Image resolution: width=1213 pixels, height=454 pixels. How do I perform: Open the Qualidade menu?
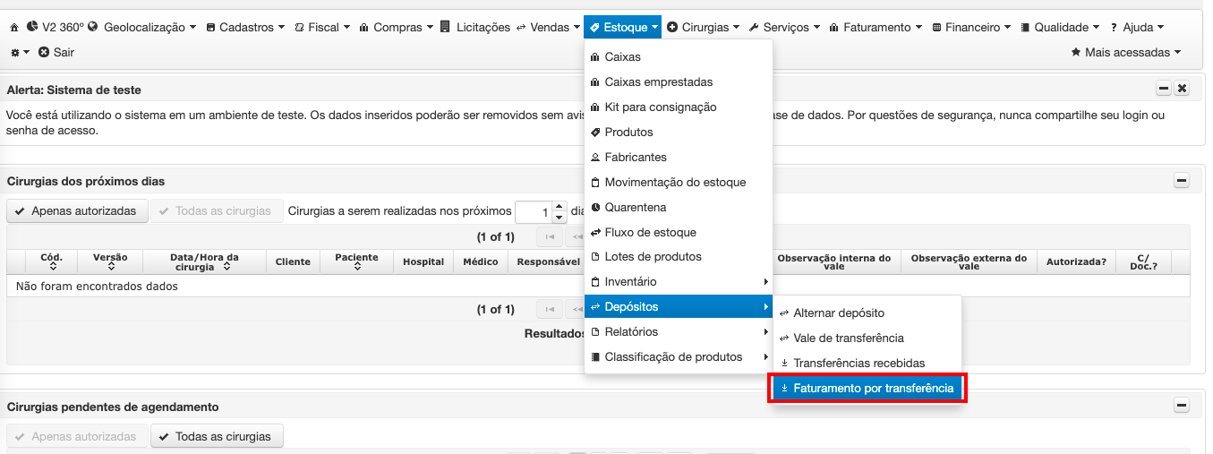[1060, 28]
